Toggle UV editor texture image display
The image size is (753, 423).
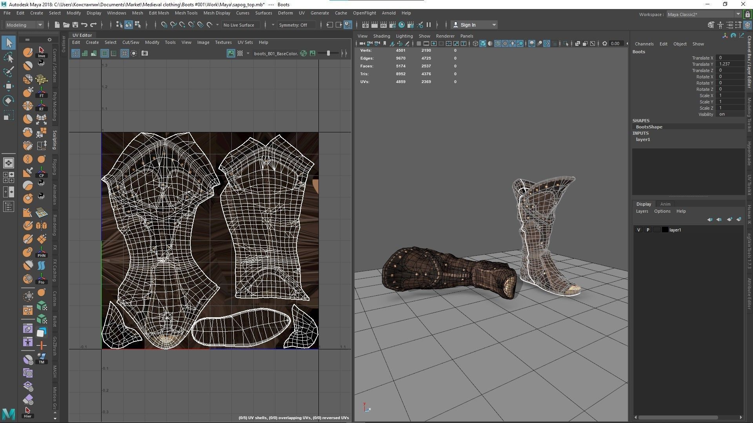pos(231,53)
